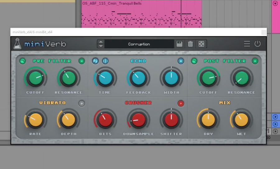Image resolution: width=280 pixels, height=169 pixels.
Task: Toggle the plugin power bypass icon
Action: pyautogui.click(x=258, y=44)
